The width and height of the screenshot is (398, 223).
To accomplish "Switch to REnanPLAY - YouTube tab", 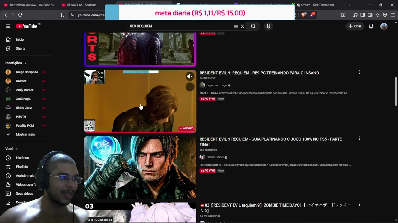I will coord(82,5).
